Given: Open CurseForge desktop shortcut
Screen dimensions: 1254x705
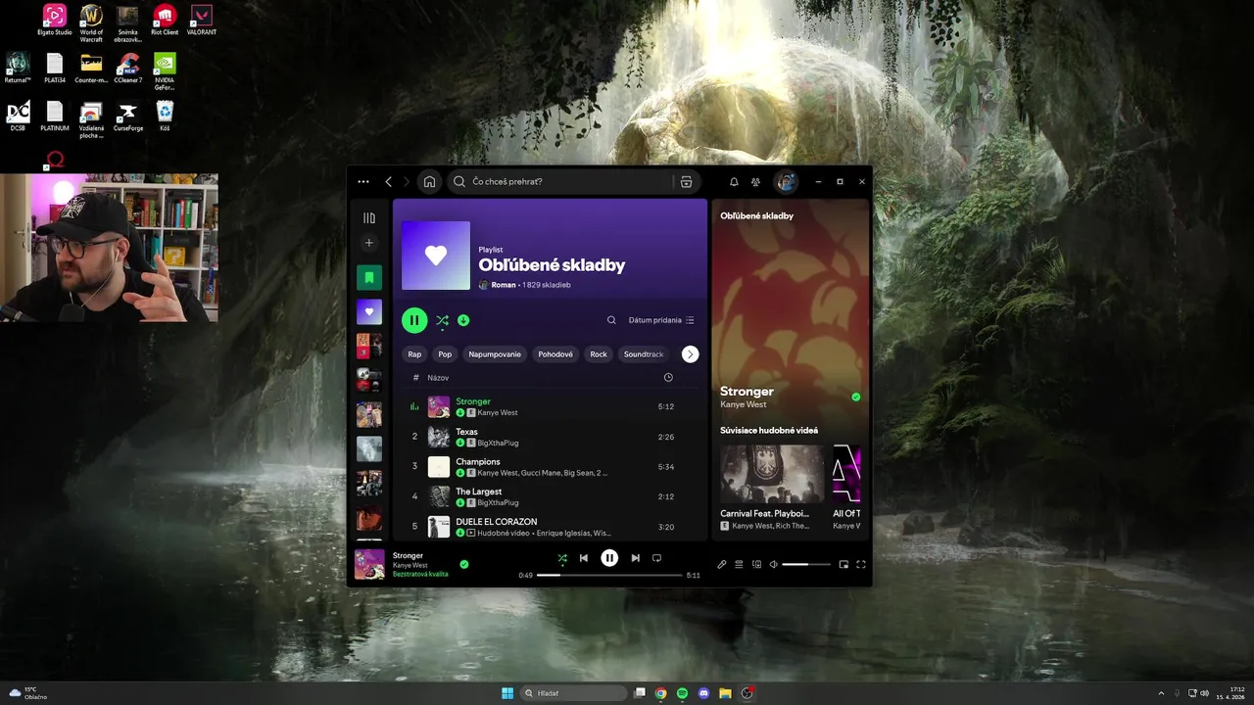Looking at the screenshot, I should (127, 116).
